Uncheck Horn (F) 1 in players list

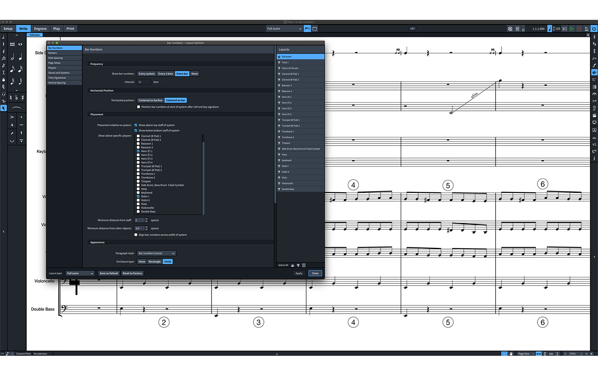click(138, 151)
